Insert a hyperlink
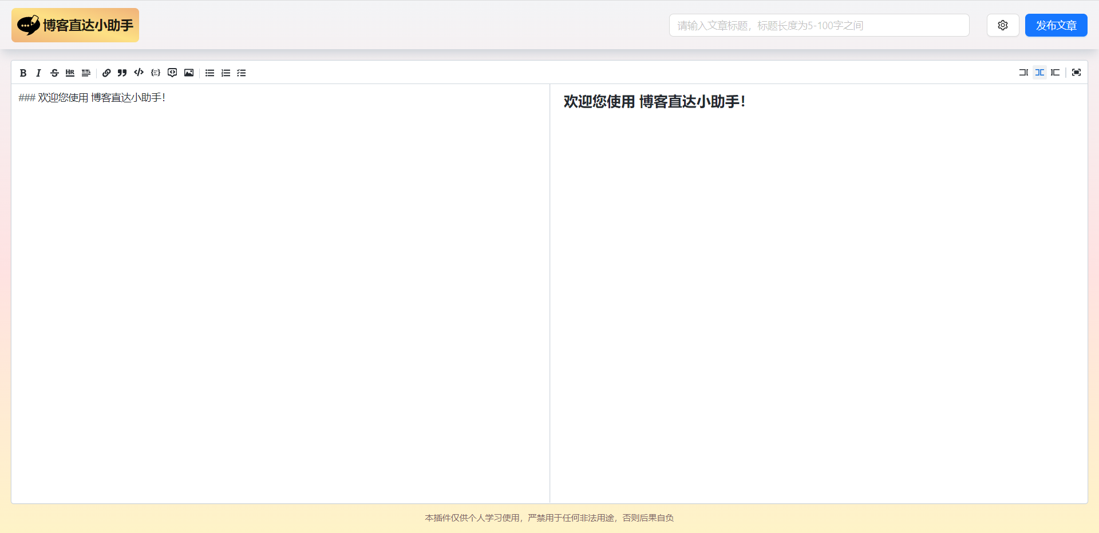This screenshot has height=533, width=1099. (x=106, y=73)
